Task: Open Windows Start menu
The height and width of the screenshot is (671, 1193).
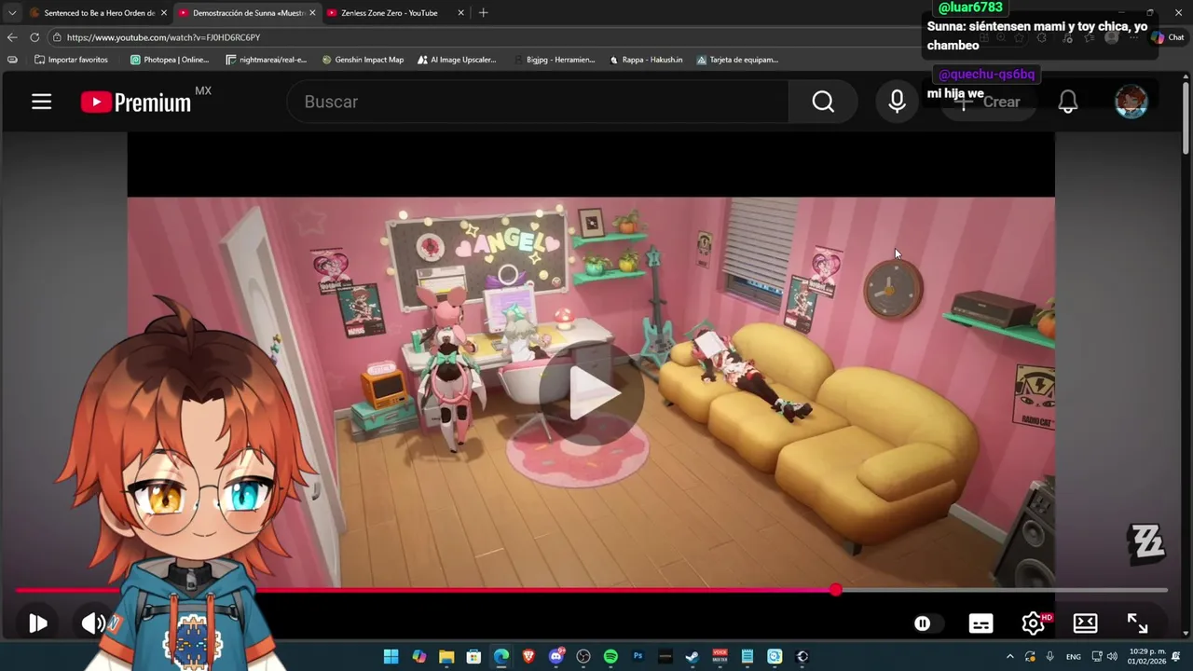Action: 391,657
